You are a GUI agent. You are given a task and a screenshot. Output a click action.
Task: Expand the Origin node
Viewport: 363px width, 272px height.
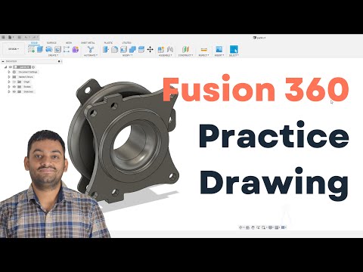[x=9, y=82]
